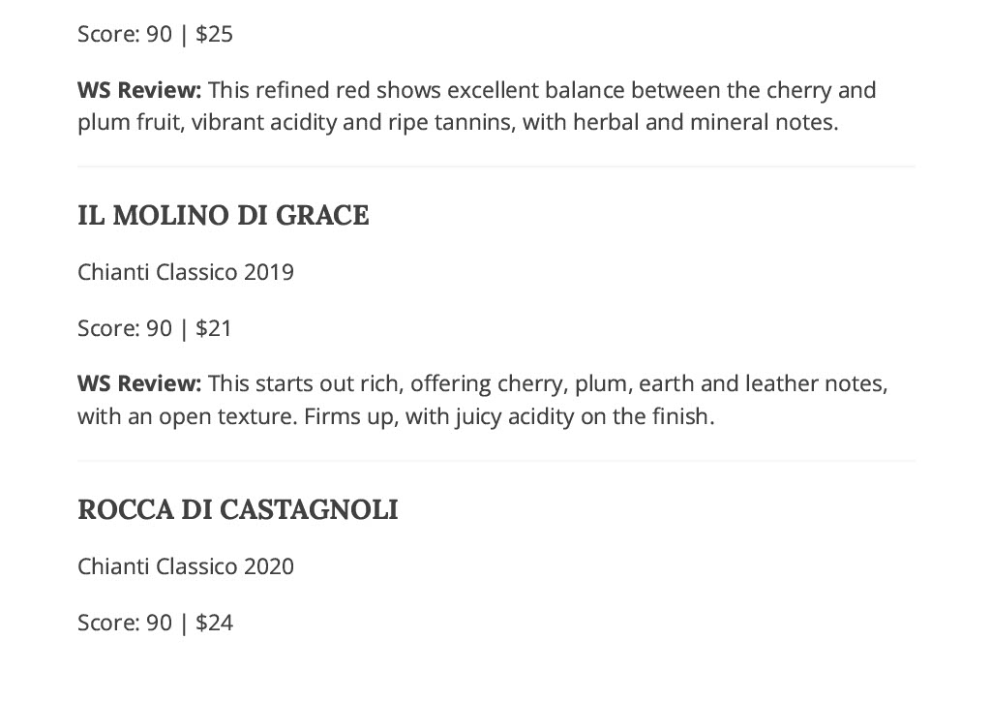Viewport: 991px width, 701px height.
Task: Click the $21 price text
Action: click(x=214, y=328)
